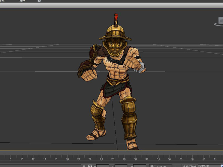Open the 自由形式 ribbon tab at far left

(2, 1)
